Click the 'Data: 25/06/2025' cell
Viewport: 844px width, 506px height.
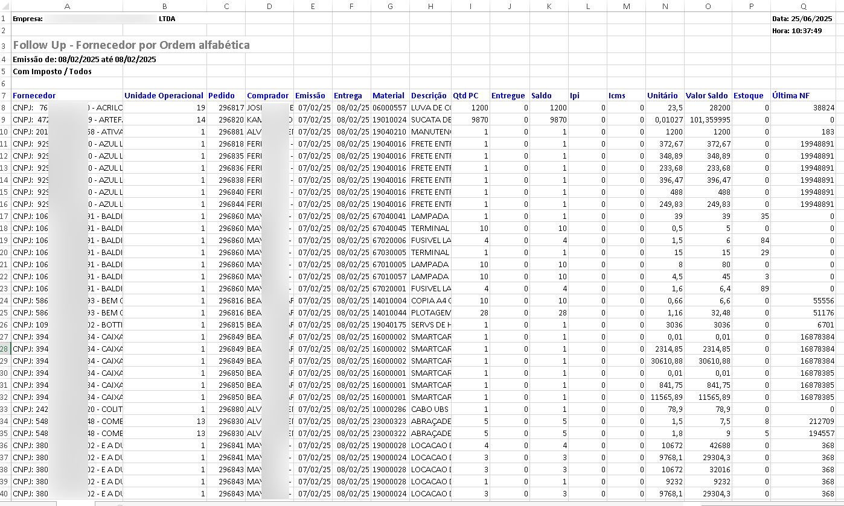[x=803, y=19]
